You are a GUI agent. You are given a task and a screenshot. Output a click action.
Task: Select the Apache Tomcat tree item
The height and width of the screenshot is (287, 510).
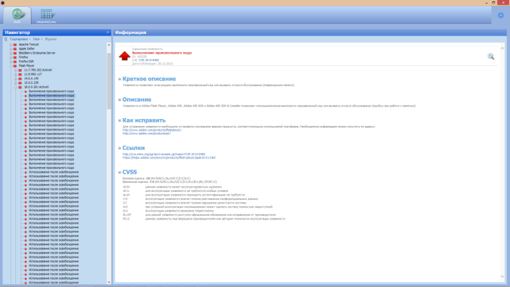pos(29,45)
